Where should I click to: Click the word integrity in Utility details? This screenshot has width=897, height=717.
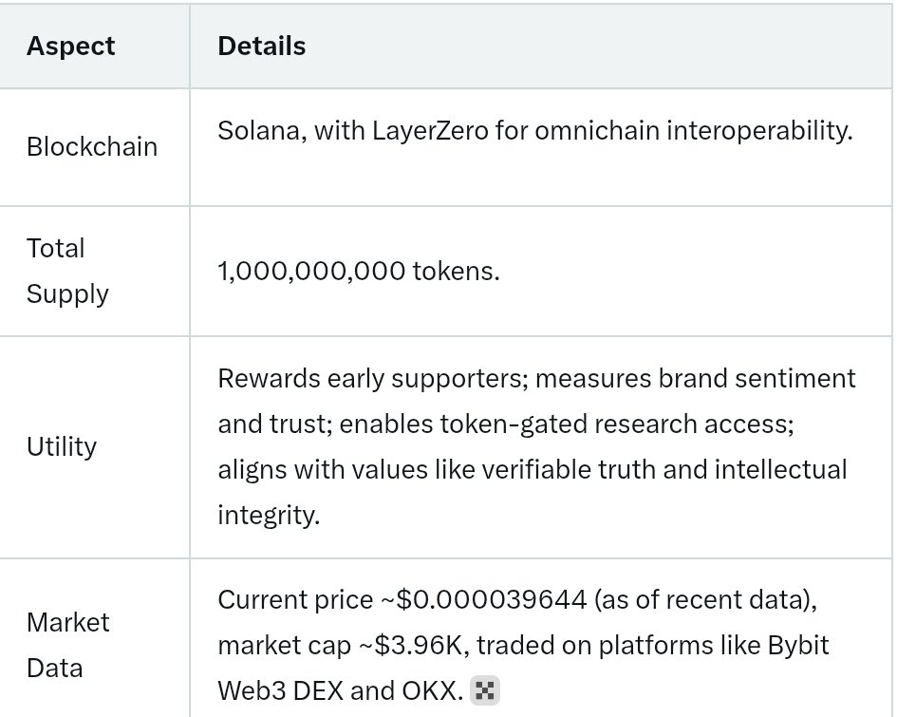(x=268, y=515)
